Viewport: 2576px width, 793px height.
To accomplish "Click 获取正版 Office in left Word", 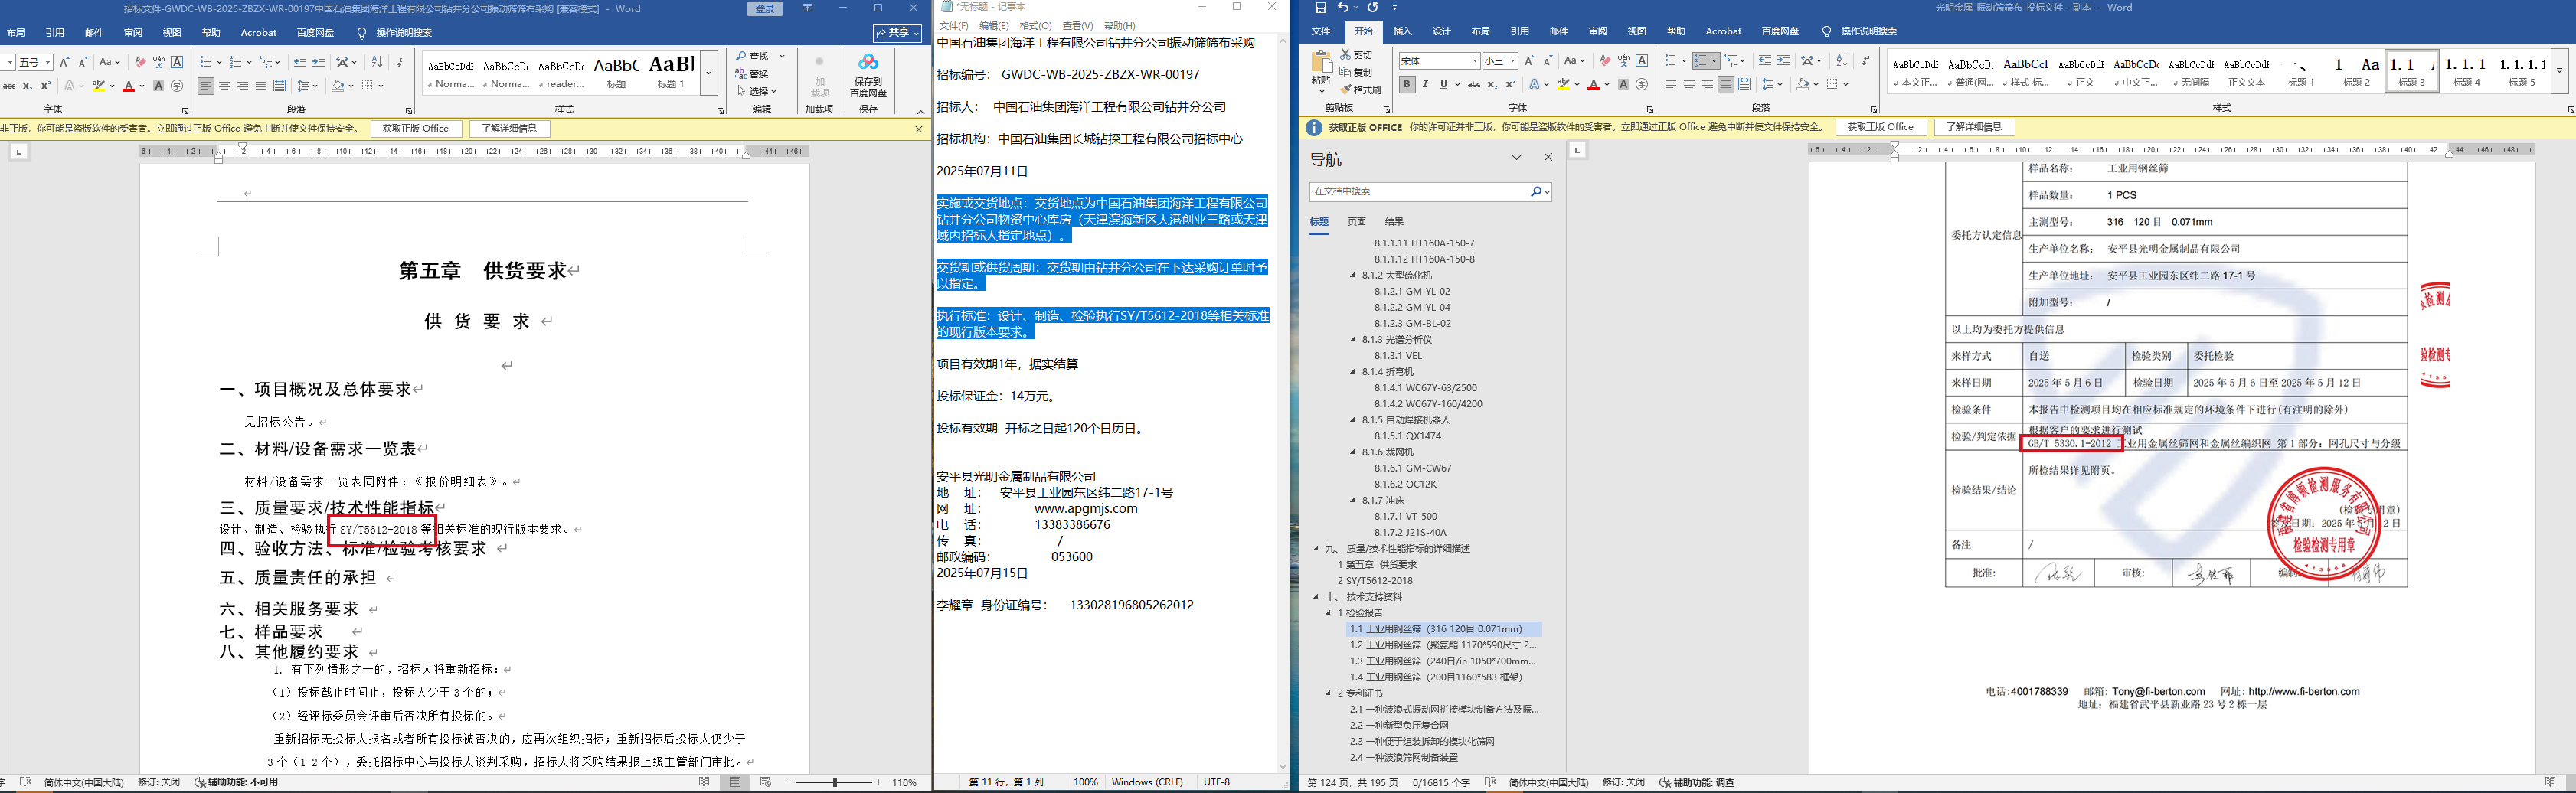I will (x=416, y=128).
